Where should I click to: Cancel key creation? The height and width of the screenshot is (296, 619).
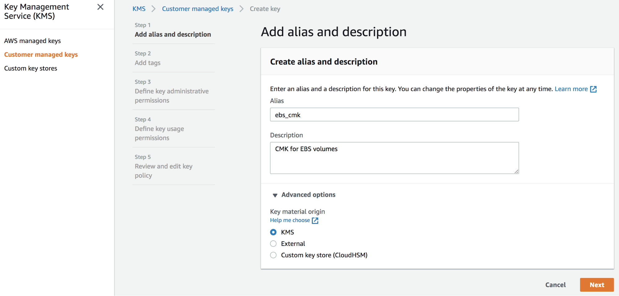(x=556, y=285)
